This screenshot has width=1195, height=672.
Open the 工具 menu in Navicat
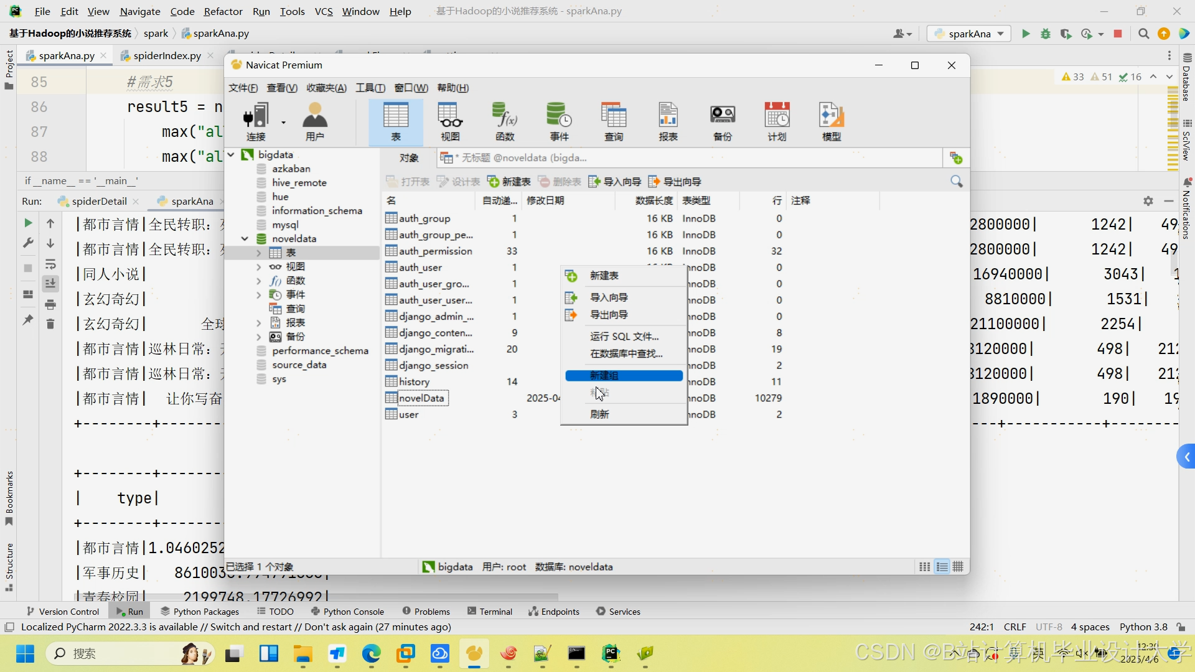(x=370, y=88)
